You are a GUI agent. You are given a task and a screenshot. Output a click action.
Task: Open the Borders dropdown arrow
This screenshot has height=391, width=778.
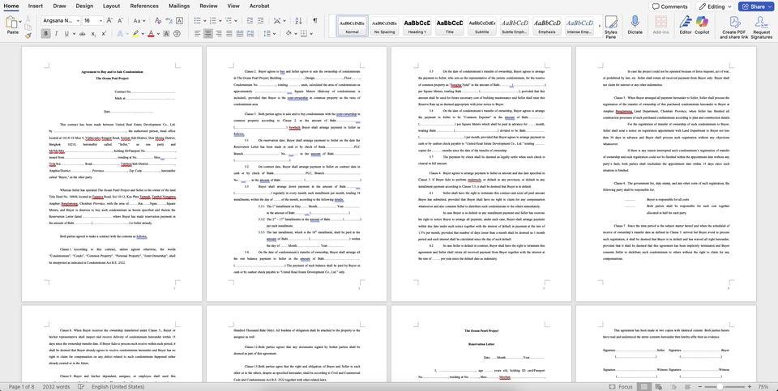click(x=310, y=34)
